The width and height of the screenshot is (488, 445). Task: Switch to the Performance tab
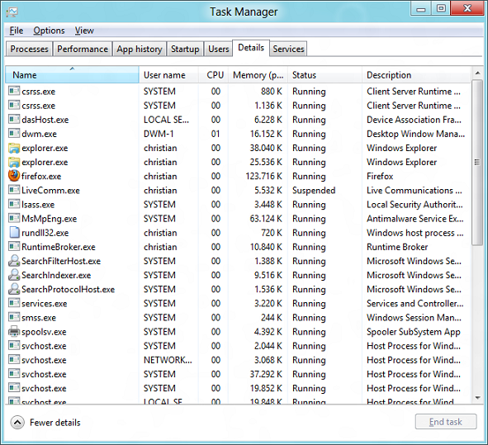point(83,50)
